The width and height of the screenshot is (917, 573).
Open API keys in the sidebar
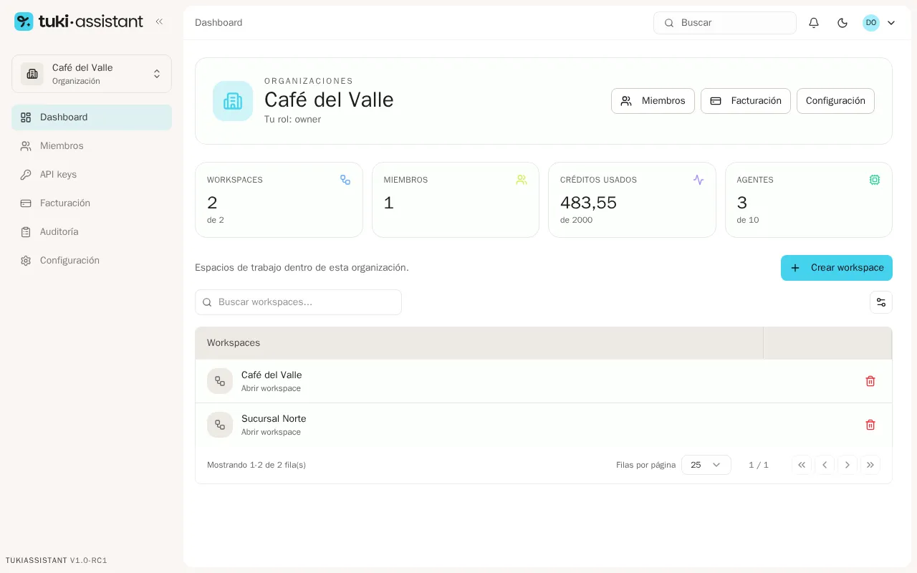[x=92, y=175]
